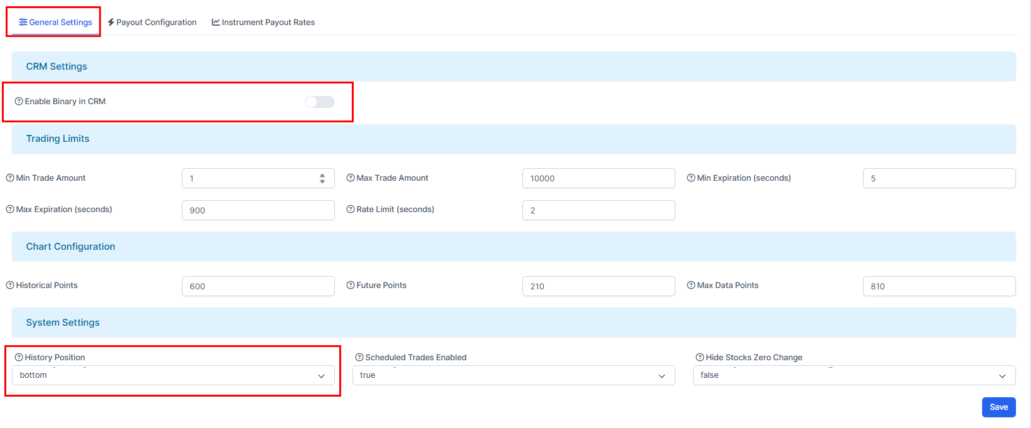The width and height of the screenshot is (1031, 428).
Task: Click help icon beside Historical Points
Action: point(10,286)
